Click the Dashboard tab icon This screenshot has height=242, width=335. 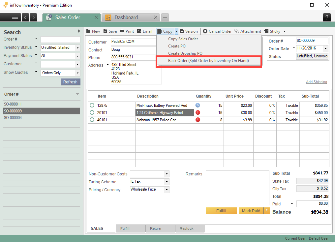[108, 17]
